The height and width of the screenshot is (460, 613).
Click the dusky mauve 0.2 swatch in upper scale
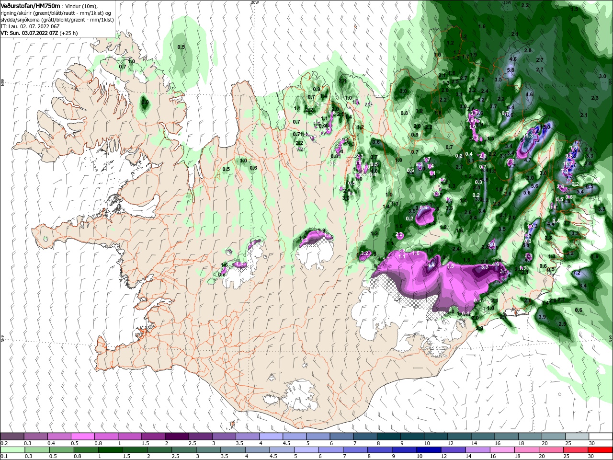coord(12,437)
